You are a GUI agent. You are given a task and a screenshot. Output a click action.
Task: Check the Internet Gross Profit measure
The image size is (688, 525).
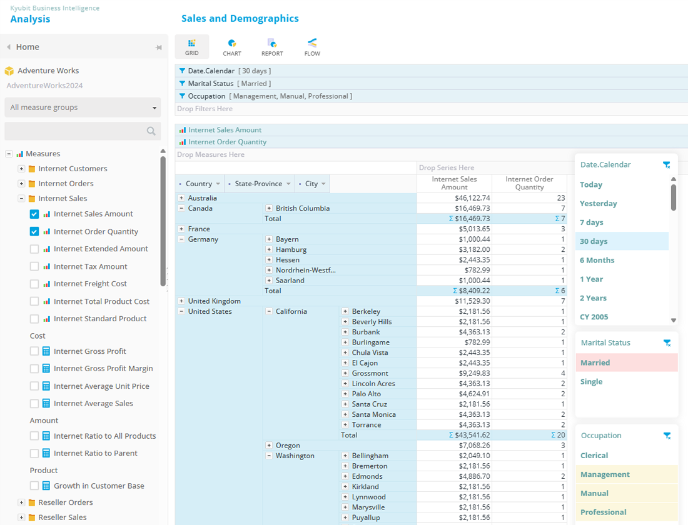(x=34, y=351)
